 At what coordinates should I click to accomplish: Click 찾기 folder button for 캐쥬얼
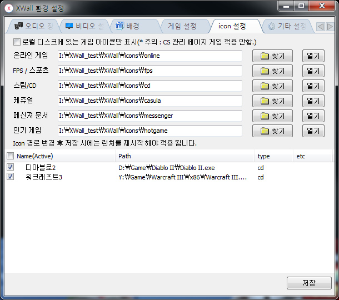(x=272, y=101)
